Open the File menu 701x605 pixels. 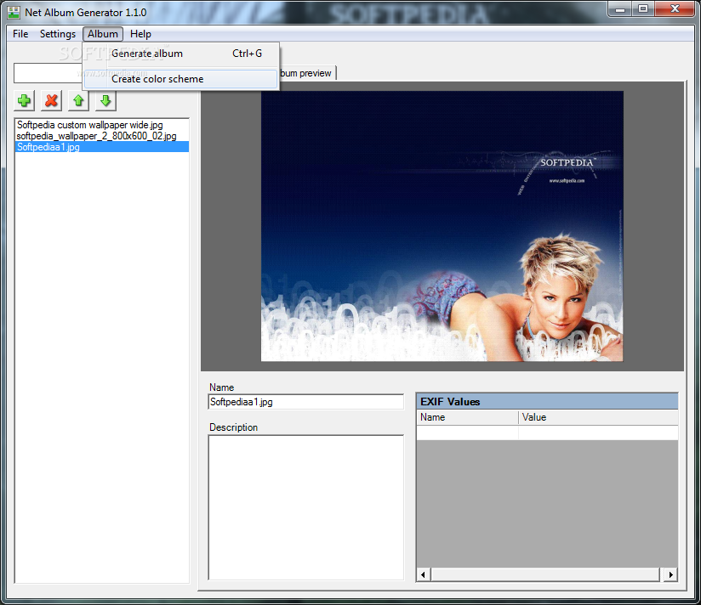[x=20, y=34]
